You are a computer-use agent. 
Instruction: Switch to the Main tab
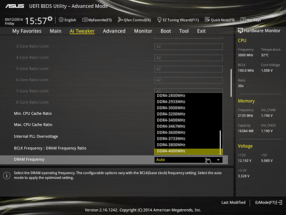(55, 31)
